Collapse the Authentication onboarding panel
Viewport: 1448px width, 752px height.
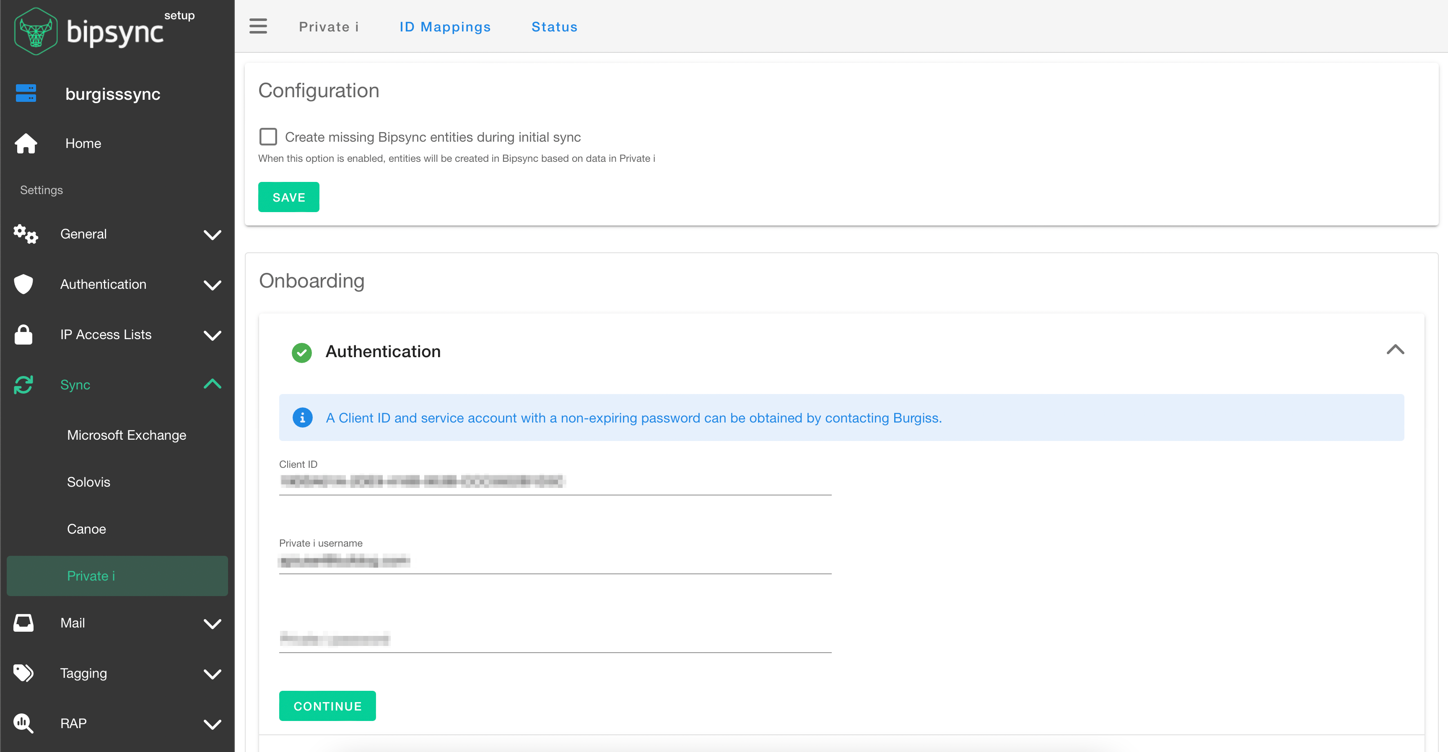click(1395, 350)
